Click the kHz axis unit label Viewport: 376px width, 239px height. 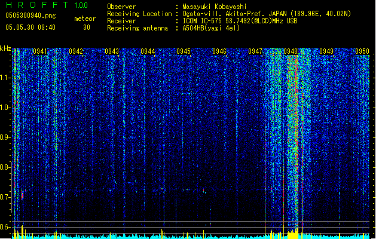(x=5, y=48)
